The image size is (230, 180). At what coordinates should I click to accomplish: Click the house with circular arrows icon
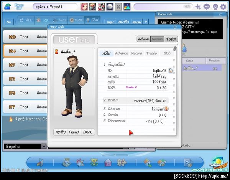(161, 163)
